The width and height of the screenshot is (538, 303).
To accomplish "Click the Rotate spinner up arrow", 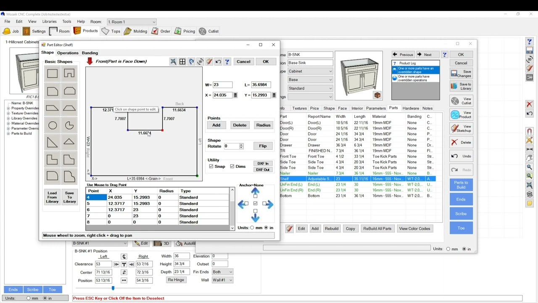I will pyautogui.click(x=241, y=145).
